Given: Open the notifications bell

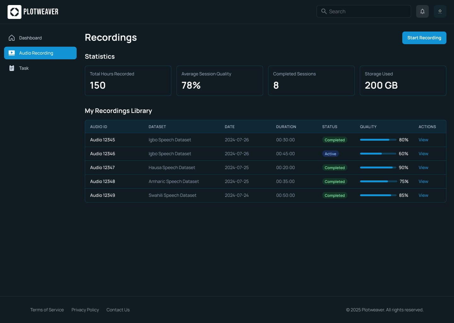Looking at the screenshot, I should (x=422, y=11).
